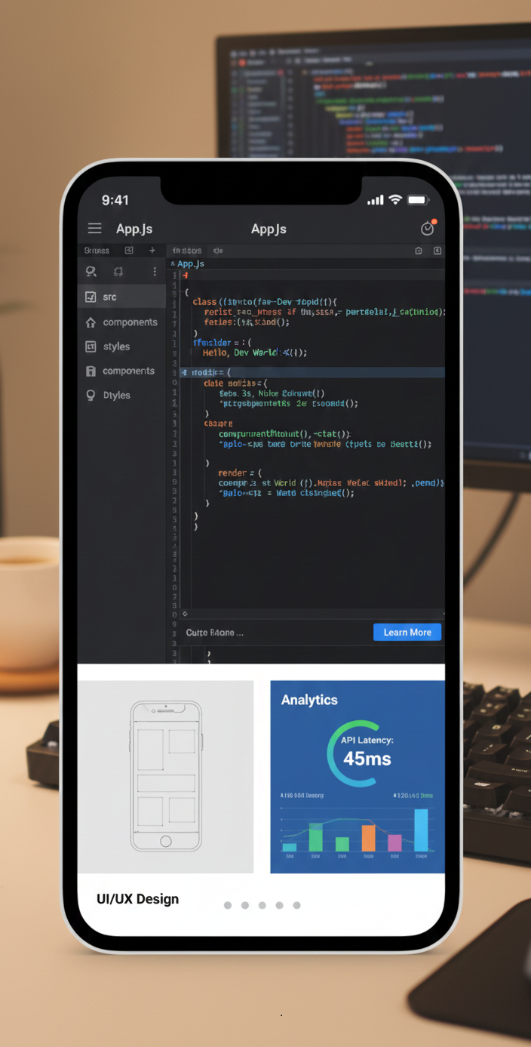Click the highlighted code line in editor
This screenshot has height=1047, width=531.
click(x=311, y=372)
